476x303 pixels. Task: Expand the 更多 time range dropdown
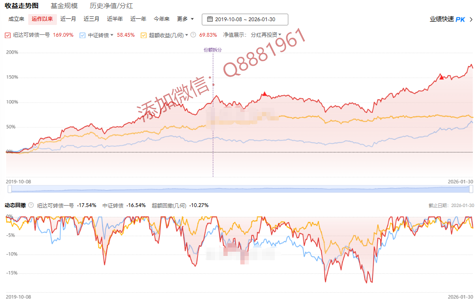(185, 19)
